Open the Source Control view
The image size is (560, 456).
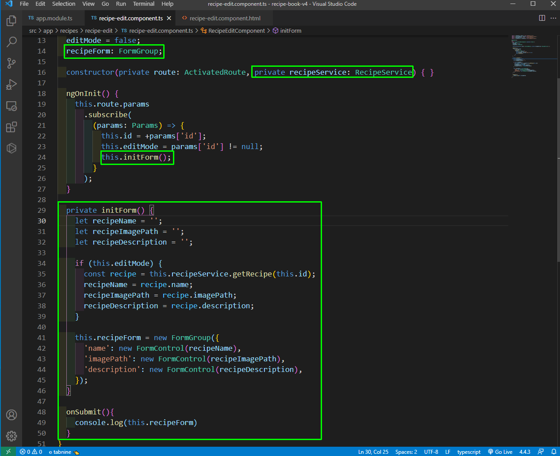click(x=12, y=63)
